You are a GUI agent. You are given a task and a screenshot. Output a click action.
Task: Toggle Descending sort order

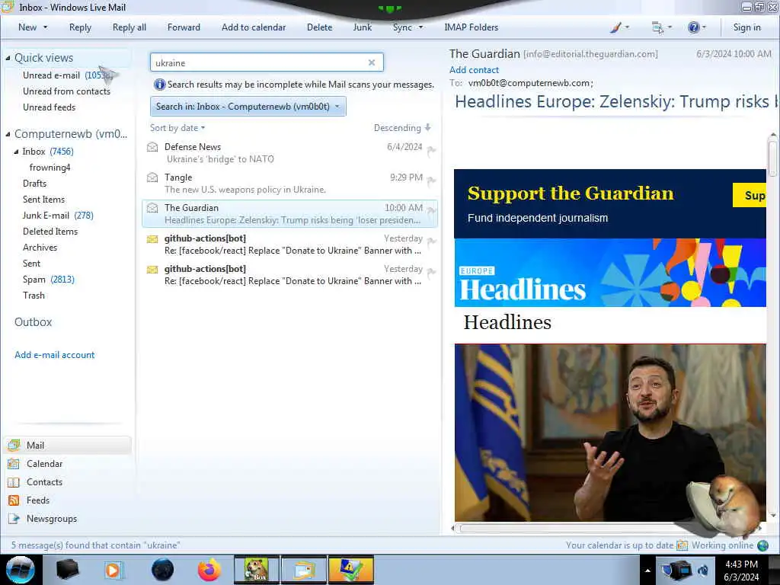click(402, 128)
